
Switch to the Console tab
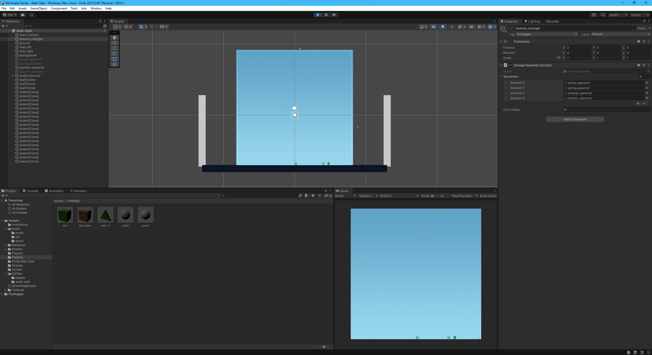(30, 191)
